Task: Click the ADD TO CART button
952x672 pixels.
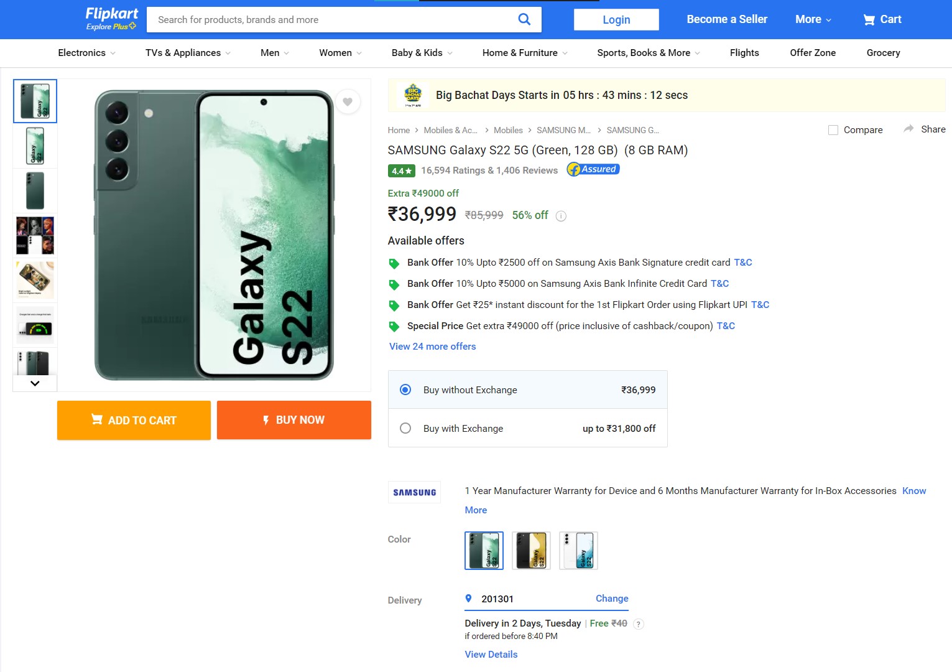Action: [x=133, y=420]
